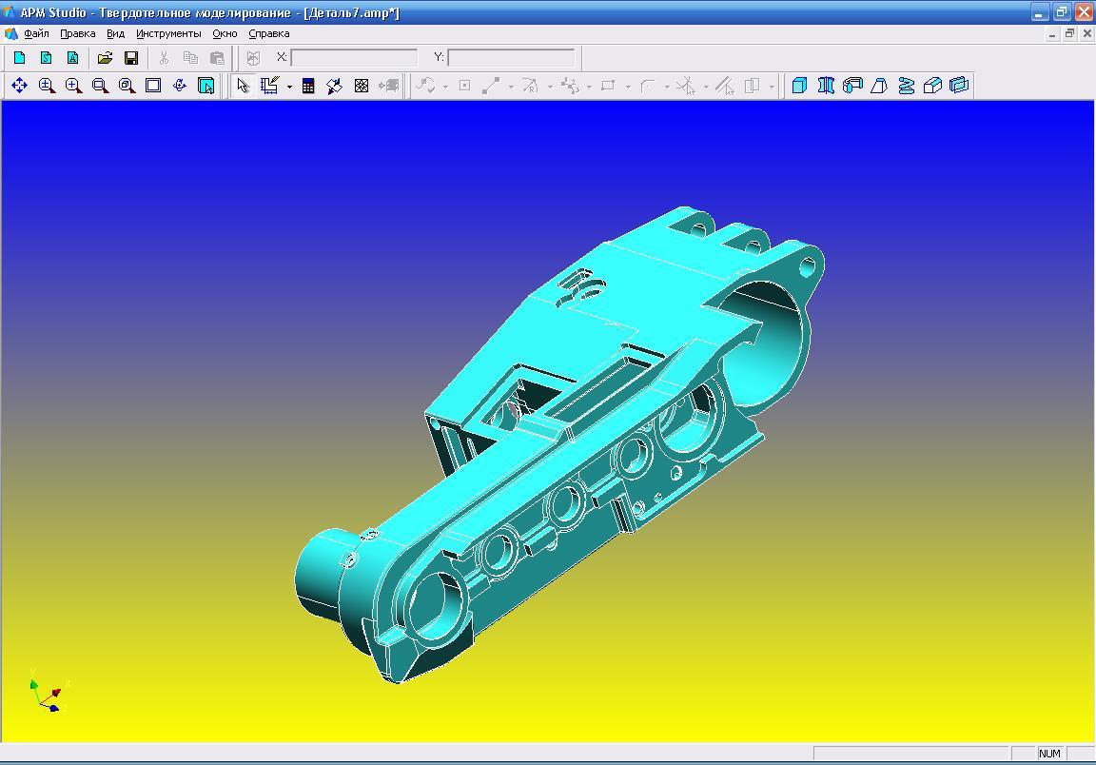Open the Справка menu

click(269, 33)
